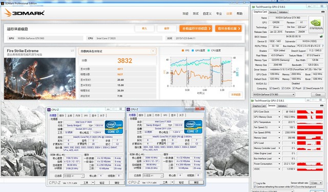Click the 详细信息 button under the chart

tap(236, 94)
